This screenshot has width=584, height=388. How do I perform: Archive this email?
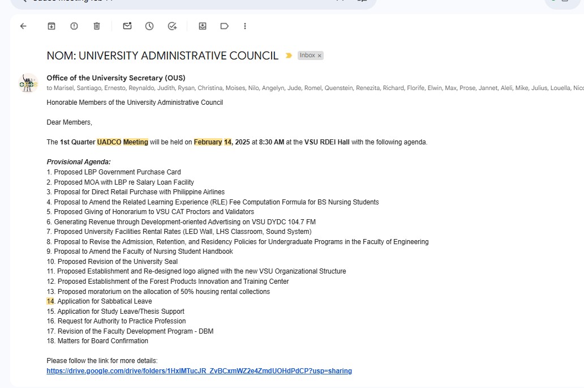click(51, 26)
